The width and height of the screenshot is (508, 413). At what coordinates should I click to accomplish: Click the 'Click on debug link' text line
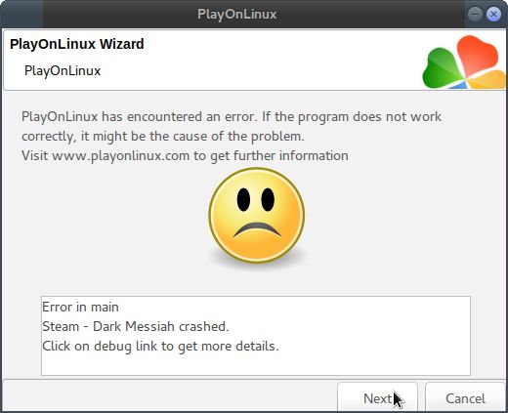click(160, 347)
